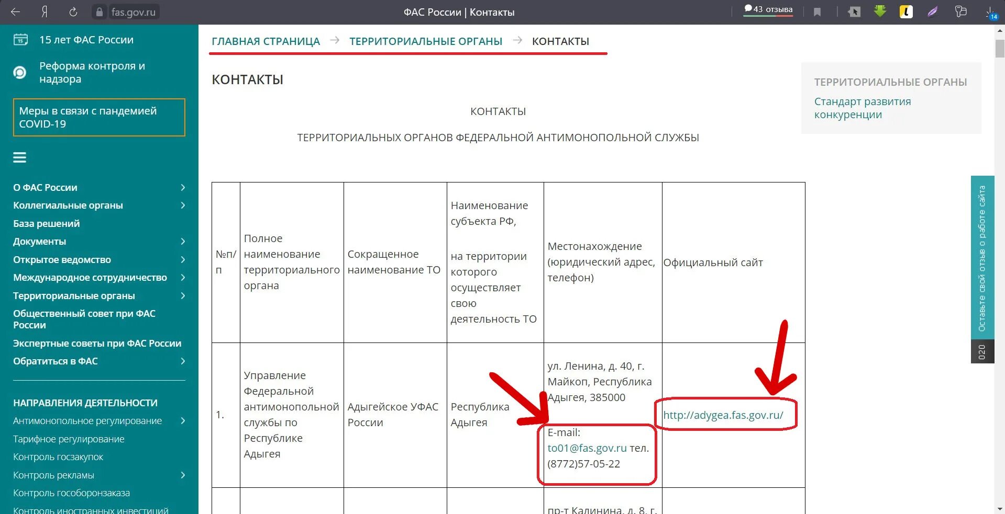
Task: Expand Антимонопольное регулирование chevron
Action: pos(183,421)
